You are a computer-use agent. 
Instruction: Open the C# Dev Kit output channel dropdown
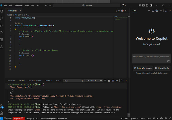pos(94,81)
